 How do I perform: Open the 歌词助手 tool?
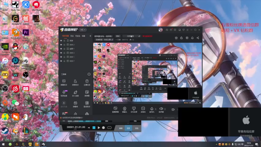(87, 104)
